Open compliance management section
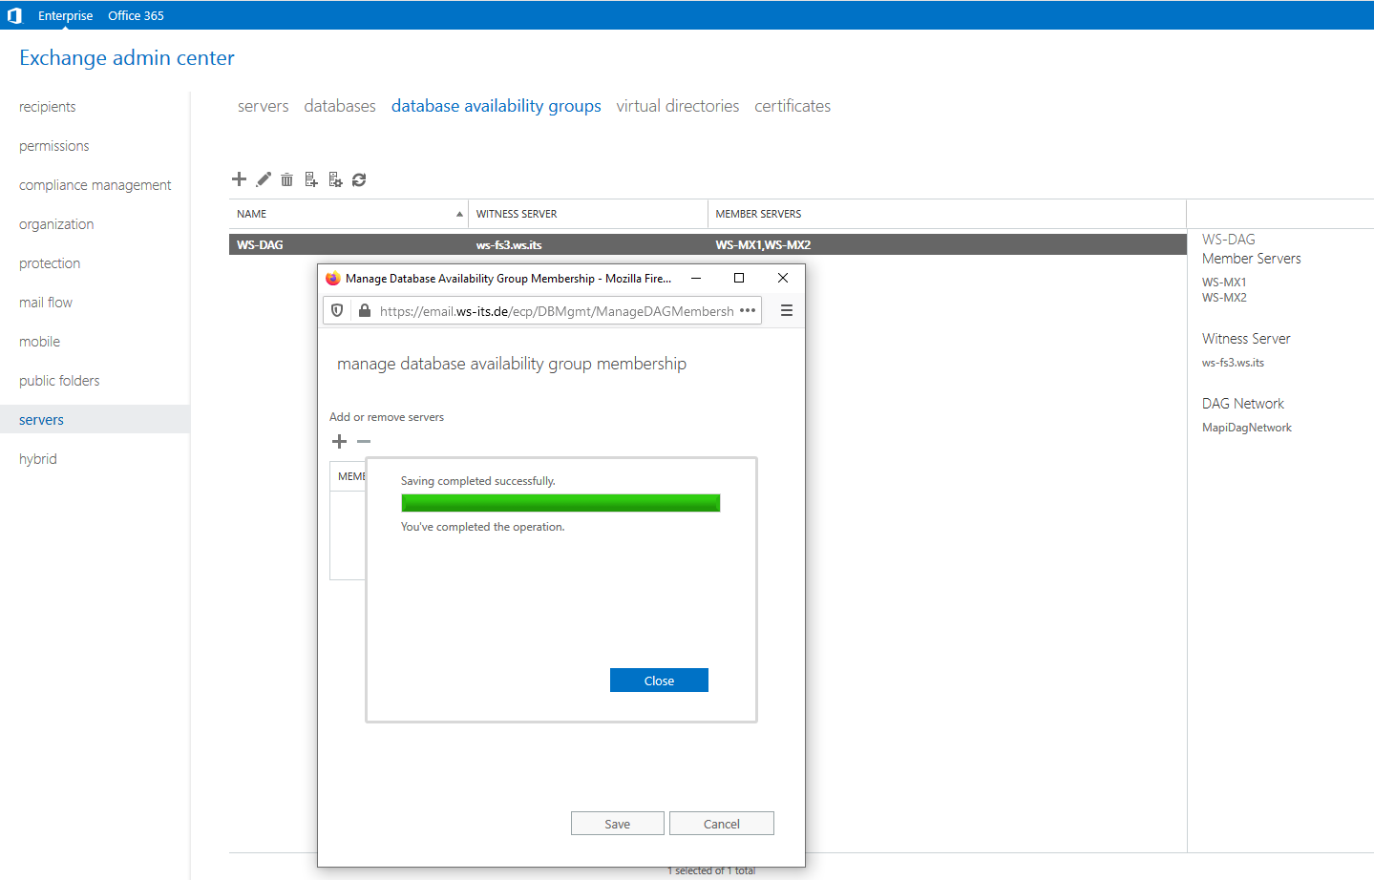 (95, 185)
